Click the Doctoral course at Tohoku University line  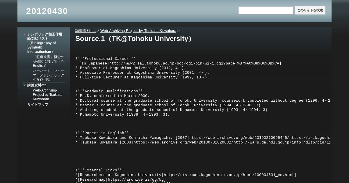pos(203,101)
